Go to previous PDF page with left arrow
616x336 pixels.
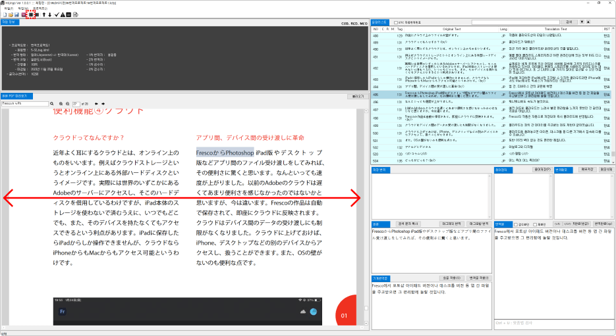click(96, 104)
